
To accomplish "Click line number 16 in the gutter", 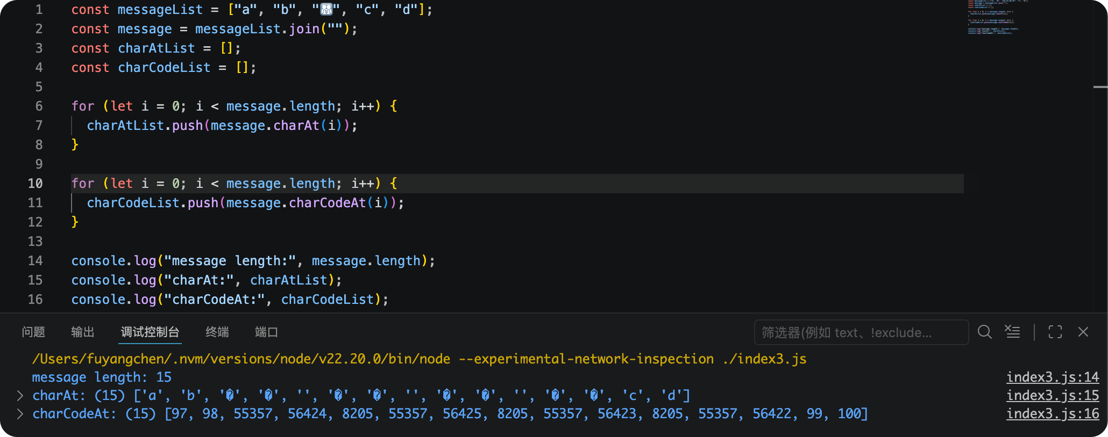I will 35,300.
